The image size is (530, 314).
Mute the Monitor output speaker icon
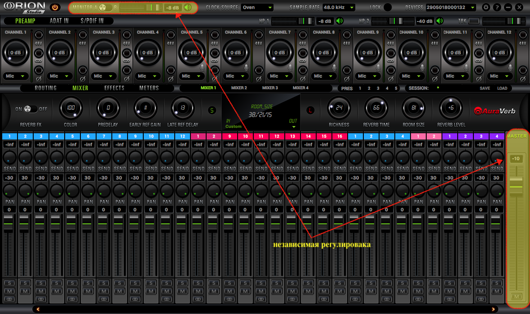[x=188, y=8]
